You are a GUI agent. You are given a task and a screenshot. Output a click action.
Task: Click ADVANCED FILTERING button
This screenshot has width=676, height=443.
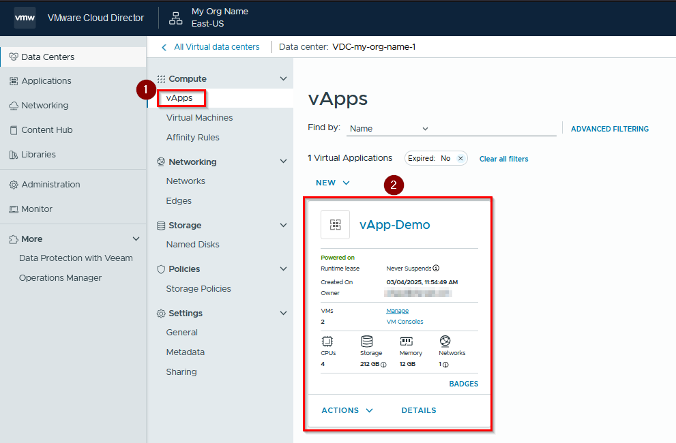coord(610,129)
